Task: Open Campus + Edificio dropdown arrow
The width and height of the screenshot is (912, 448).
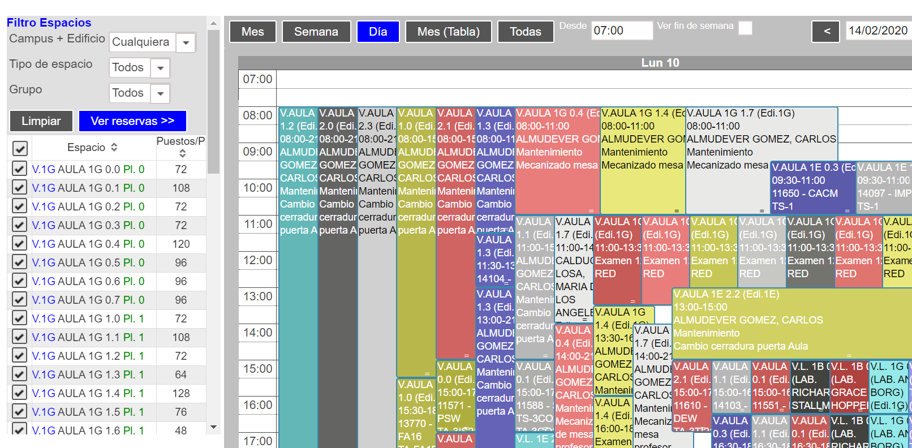Action: tap(186, 42)
